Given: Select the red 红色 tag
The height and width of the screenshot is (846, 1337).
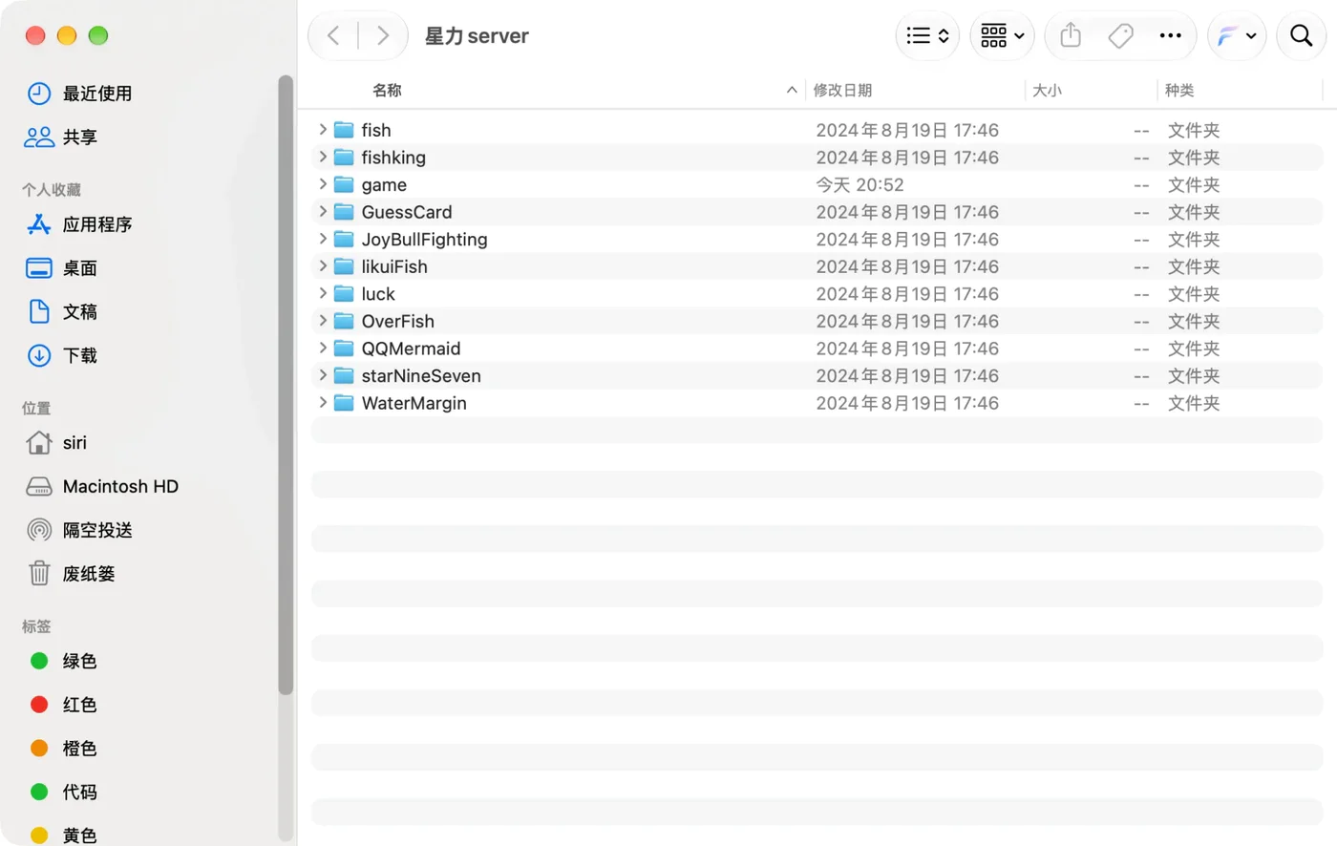Looking at the screenshot, I should point(63,705).
